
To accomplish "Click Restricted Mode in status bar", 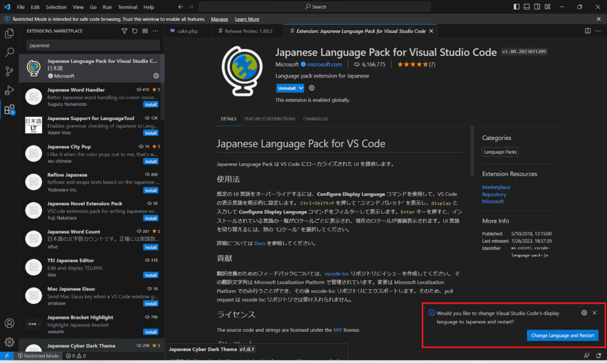I will coord(38,356).
